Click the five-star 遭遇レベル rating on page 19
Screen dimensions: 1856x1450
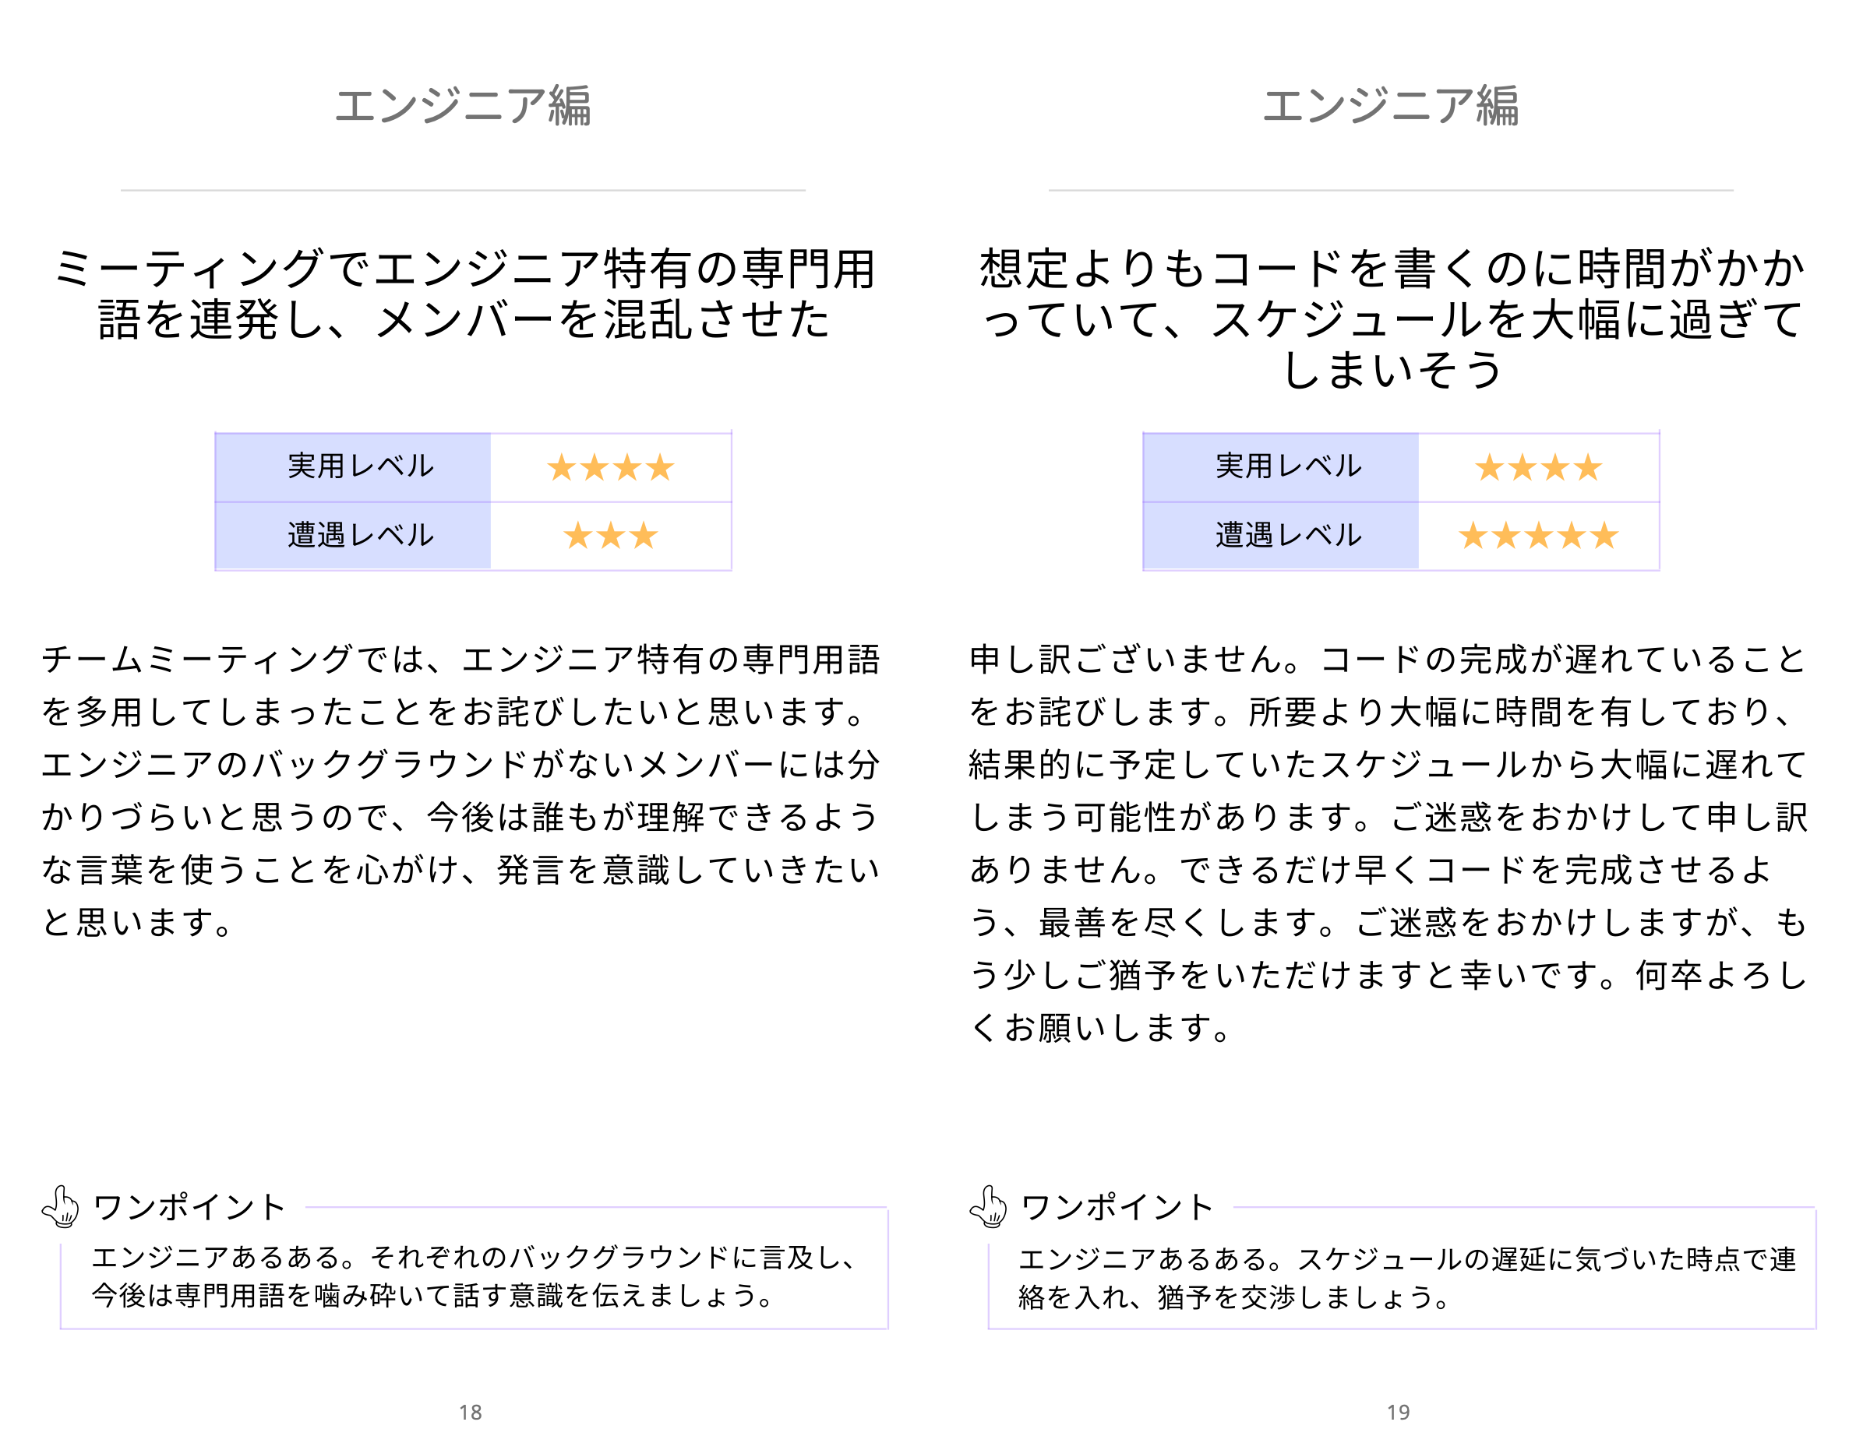[1538, 536]
